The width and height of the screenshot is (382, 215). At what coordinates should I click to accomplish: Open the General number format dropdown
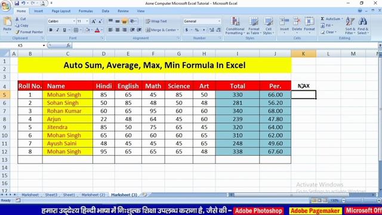tap(219, 21)
